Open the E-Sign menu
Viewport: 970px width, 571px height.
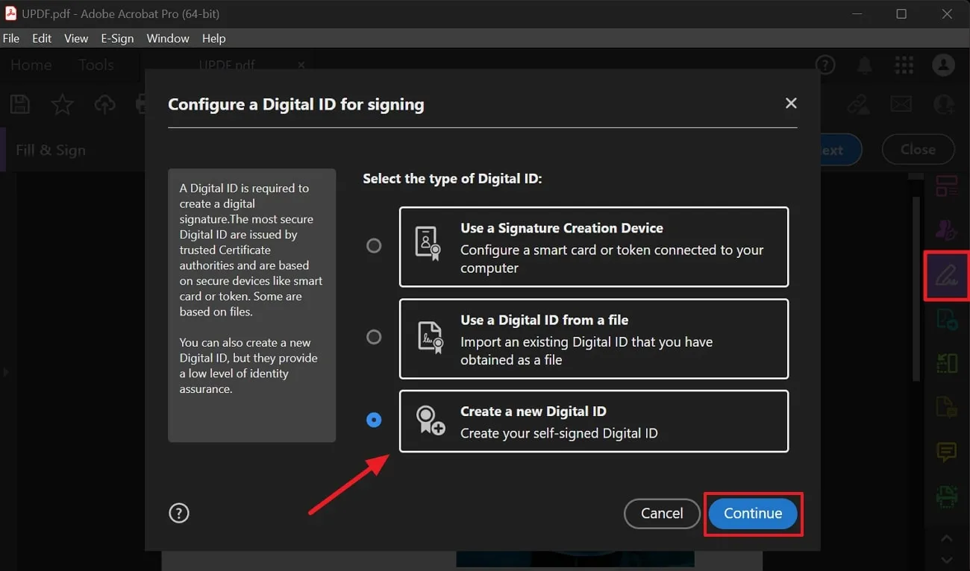tap(117, 38)
